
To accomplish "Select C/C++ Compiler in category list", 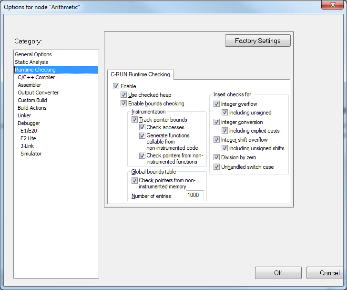I will pos(36,77).
